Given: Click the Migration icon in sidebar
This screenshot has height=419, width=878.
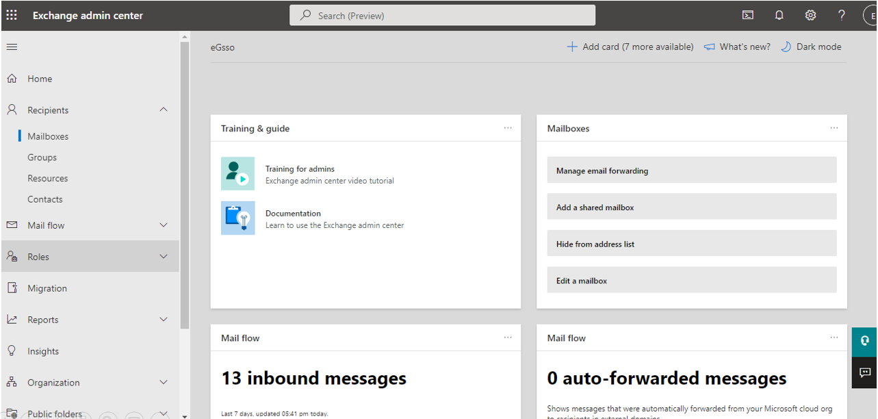Looking at the screenshot, I should (12, 288).
